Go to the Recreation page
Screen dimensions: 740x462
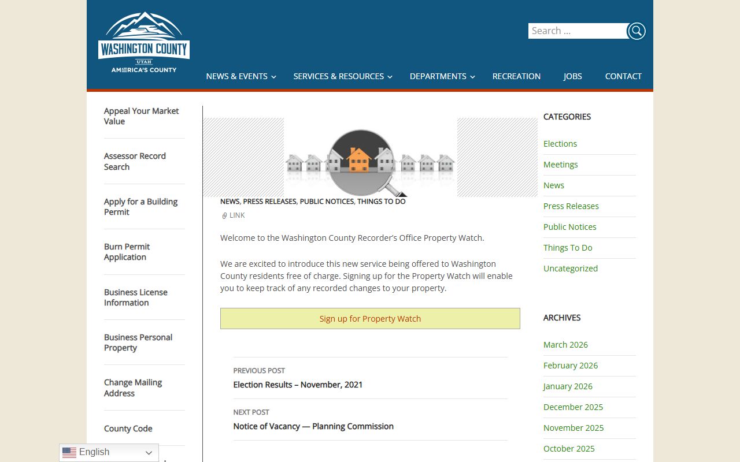(x=516, y=76)
